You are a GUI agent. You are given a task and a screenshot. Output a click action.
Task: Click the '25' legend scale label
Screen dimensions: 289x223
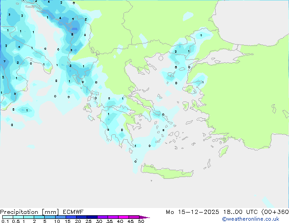88,221
